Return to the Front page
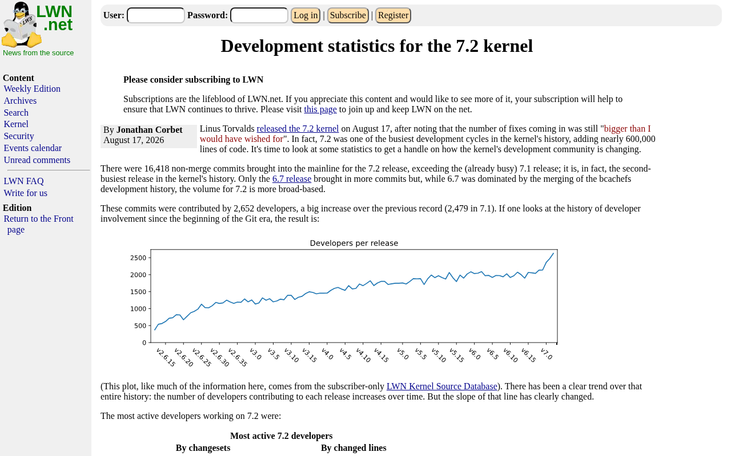 (38, 224)
